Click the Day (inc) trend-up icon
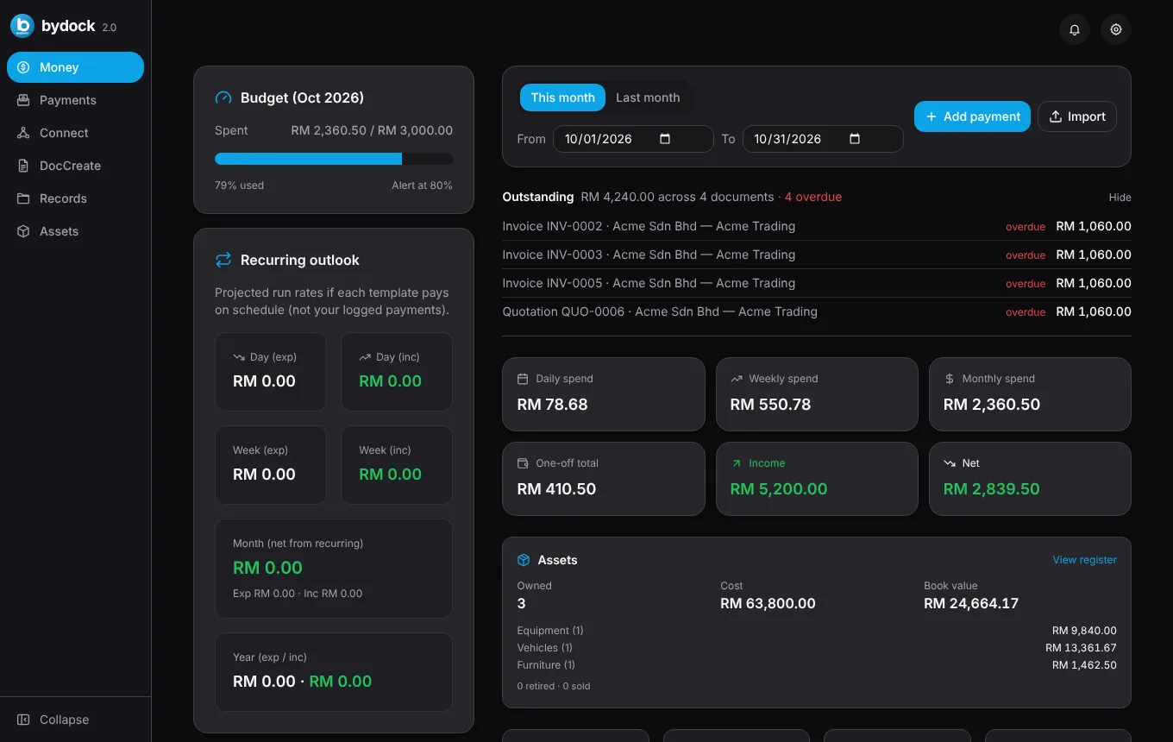Screen dimensions: 1173x742 pyautogui.click(x=365, y=357)
